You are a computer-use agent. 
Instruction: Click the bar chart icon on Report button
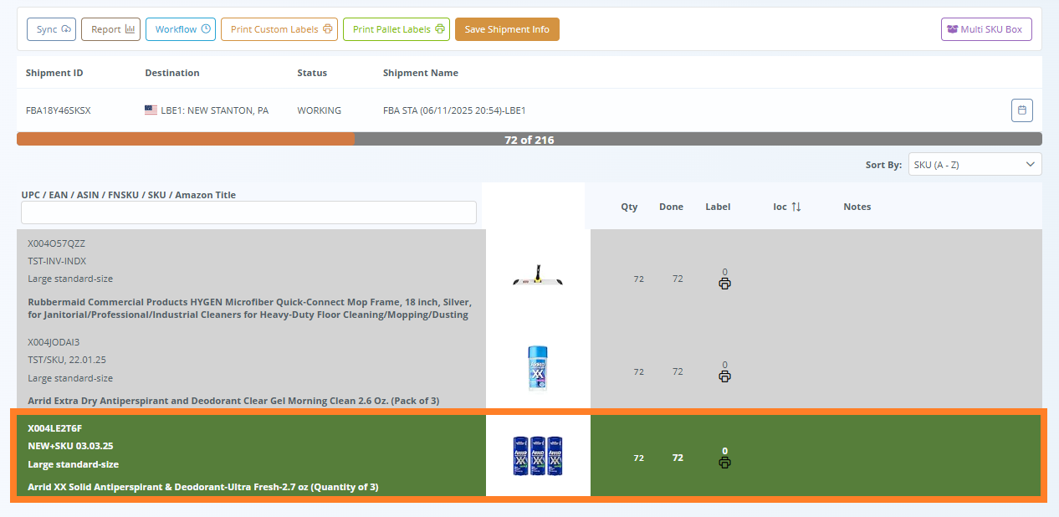[x=132, y=29]
